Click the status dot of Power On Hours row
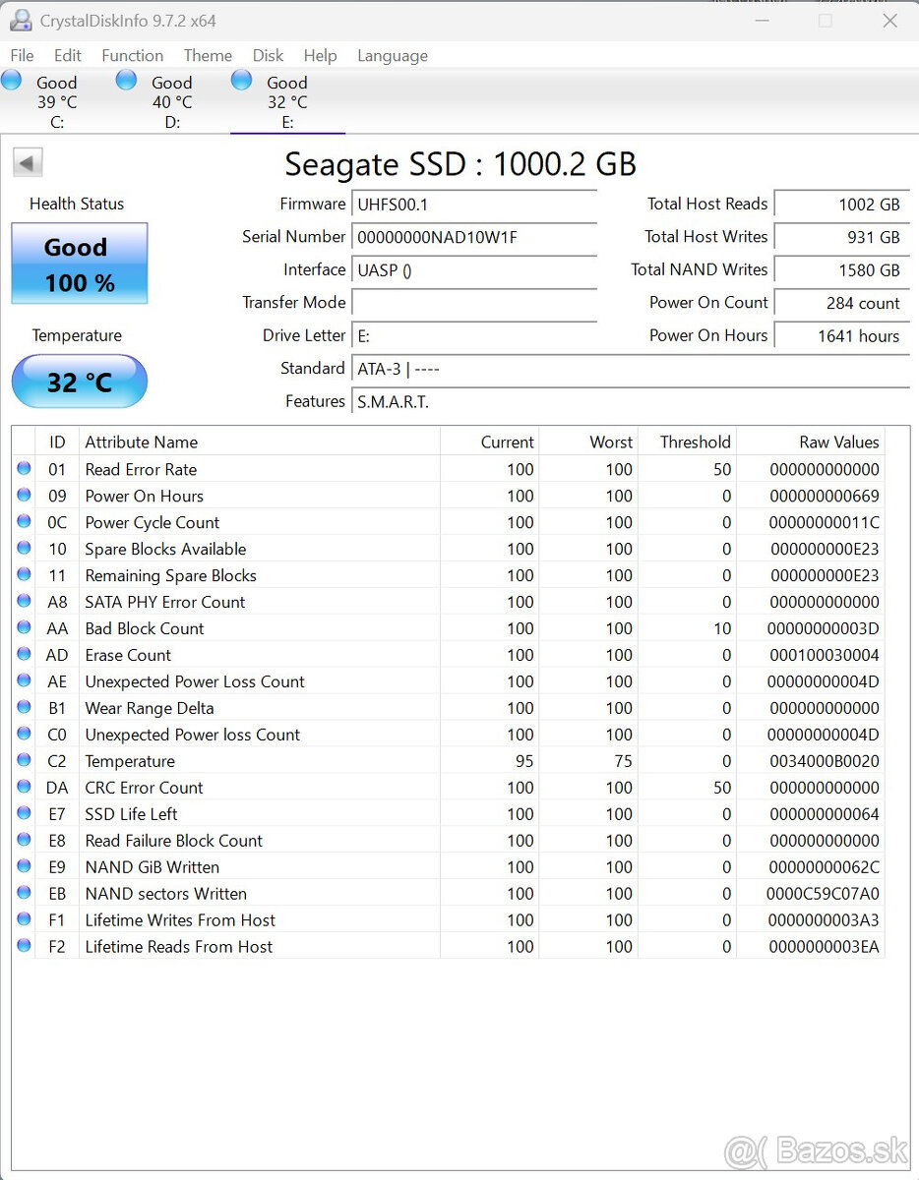The width and height of the screenshot is (919, 1180). (24, 496)
